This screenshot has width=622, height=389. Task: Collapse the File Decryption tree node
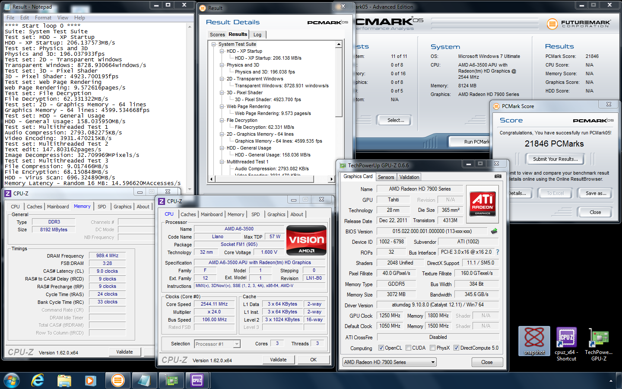pos(222,120)
